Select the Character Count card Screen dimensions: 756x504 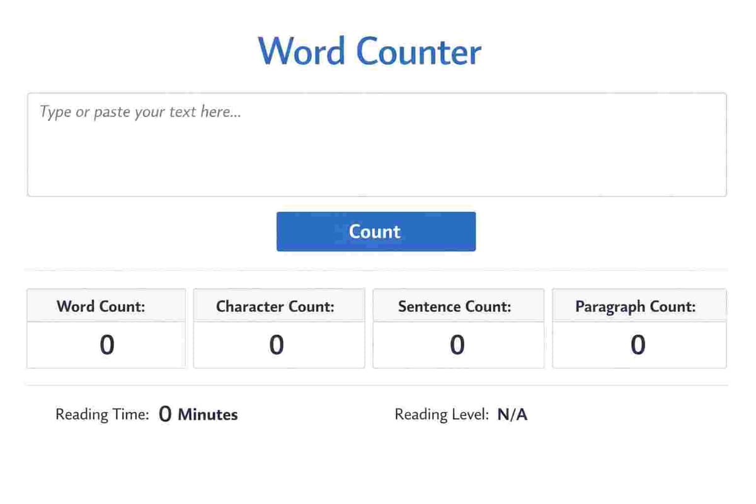279,328
